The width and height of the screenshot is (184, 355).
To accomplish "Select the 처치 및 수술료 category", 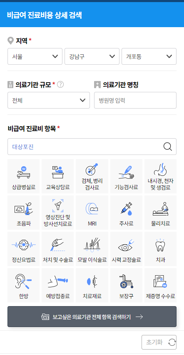I will pyautogui.click(x=58, y=249).
